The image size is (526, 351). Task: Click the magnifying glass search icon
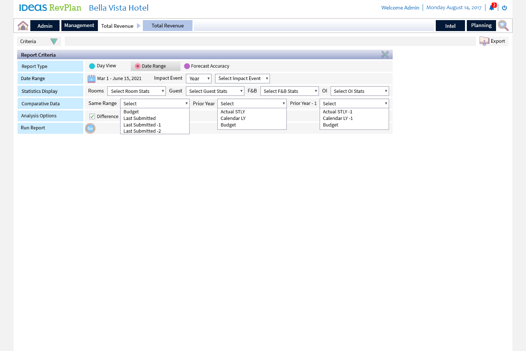[503, 26]
